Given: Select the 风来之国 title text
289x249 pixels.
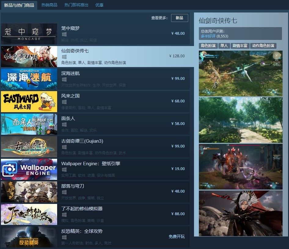Looking at the screenshot, I should pyautogui.click(x=70, y=96).
